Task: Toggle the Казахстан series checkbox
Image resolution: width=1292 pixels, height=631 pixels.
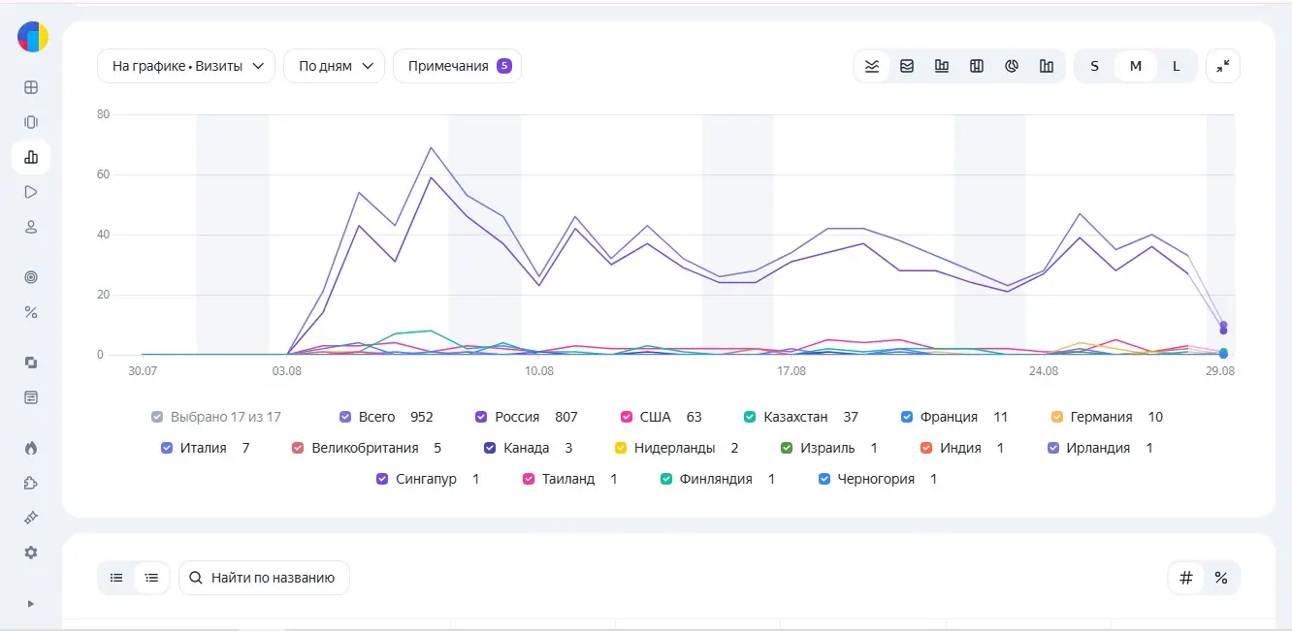Action: coord(750,417)
